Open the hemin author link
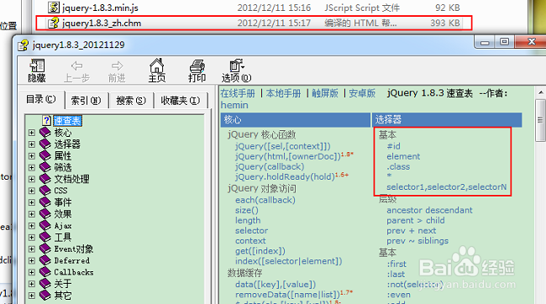This screenshot has height=304, width=546. click(234, 105)
